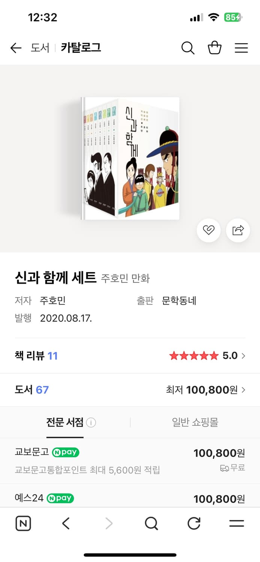
Task: Open the shopping bag
Action: [x=215, y=48]
